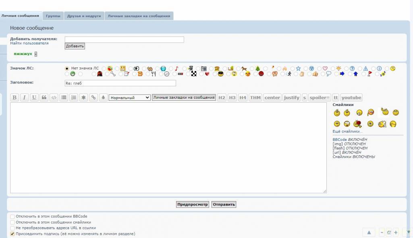
Task: Toggle bold formatting in editor toolbar
Action: click(x=15, y=98)
